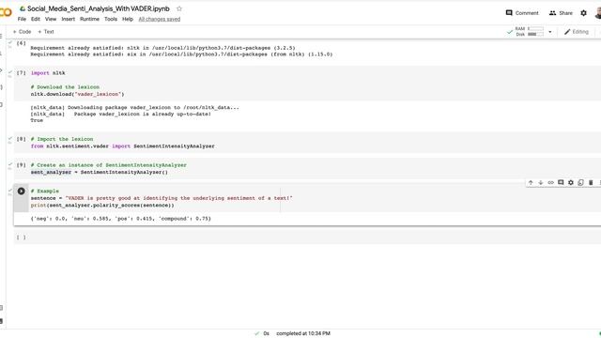The height and width of the screenshot is (338, 601).
Task: Open the Editing mode selector
Action: tap(576, 32)
